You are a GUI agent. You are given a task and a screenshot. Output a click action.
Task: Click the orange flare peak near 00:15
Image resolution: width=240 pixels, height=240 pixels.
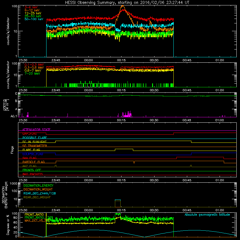point(123,6)
